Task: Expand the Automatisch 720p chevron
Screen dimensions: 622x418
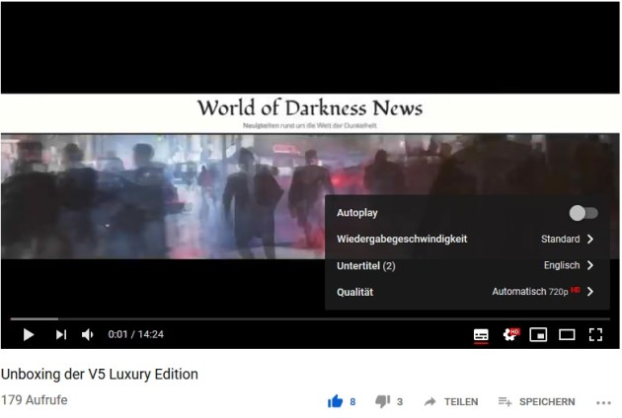Action: tap(590, 292)
